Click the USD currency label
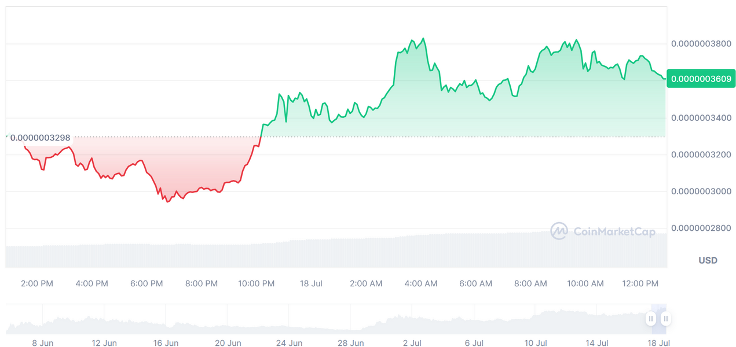Screen dimensions: 736x347 coord(708,260)
